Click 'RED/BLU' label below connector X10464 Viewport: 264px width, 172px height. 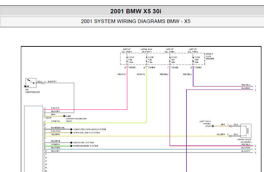coord(187,74)
